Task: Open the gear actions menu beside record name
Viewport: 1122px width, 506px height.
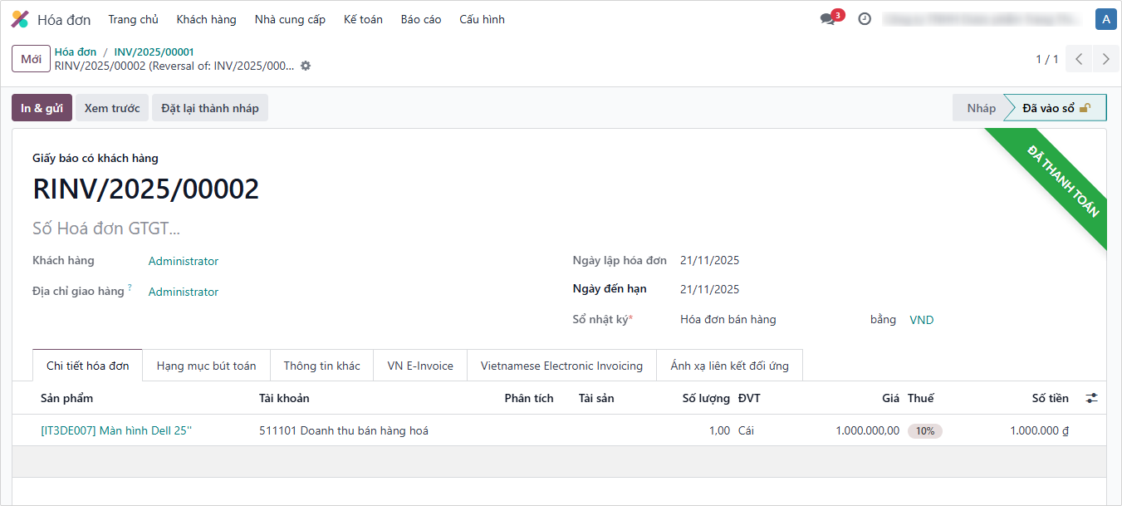Action: [x=306, y=66]
